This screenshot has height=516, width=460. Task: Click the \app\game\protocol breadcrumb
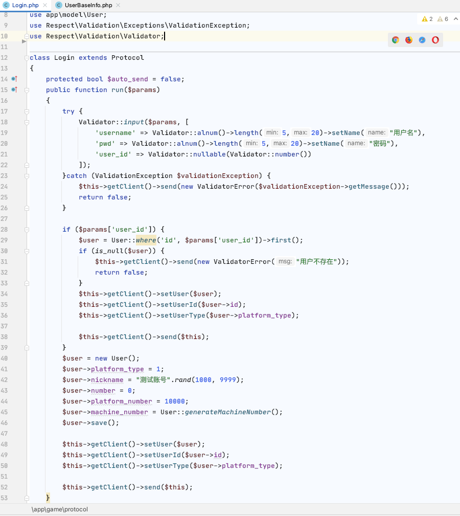[59, 509]
